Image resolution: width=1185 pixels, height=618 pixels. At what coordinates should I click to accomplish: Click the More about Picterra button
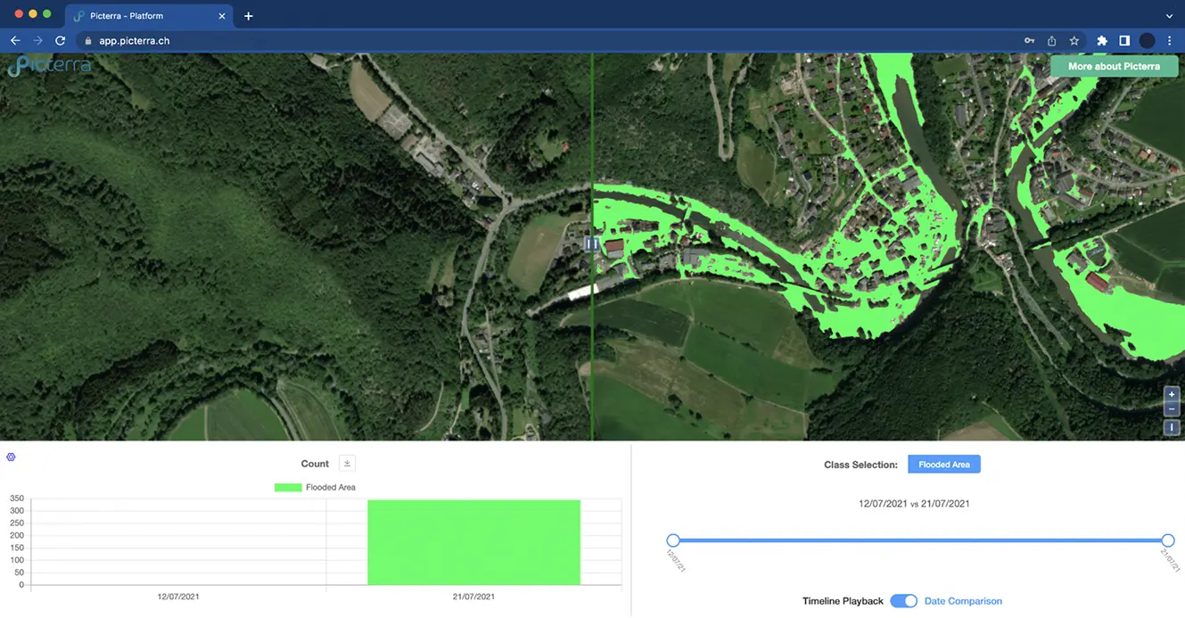(1114, 67)
